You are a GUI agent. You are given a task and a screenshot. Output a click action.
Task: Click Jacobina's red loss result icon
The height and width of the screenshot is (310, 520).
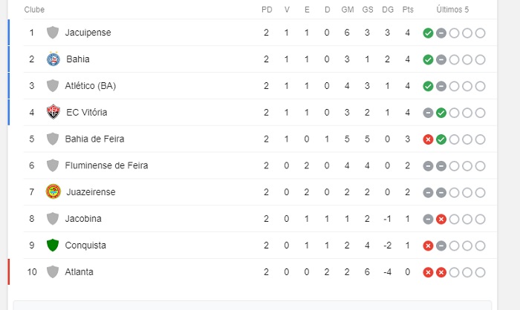pos(441,219)
